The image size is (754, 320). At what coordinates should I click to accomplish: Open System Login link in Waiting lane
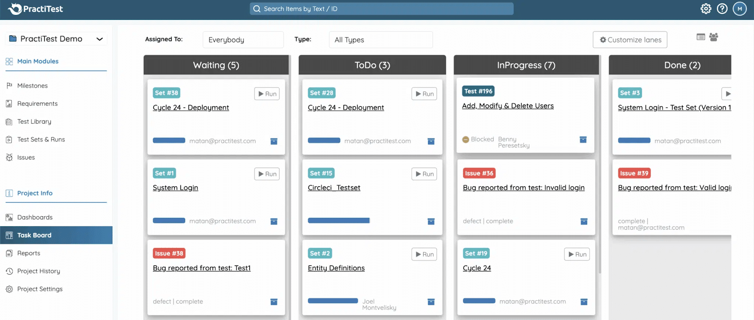[175, 188]
